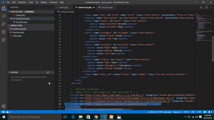The image size is (214, 120).
Task: Click the Open Changes icon in editor toolbar
Action: [201, 7]
